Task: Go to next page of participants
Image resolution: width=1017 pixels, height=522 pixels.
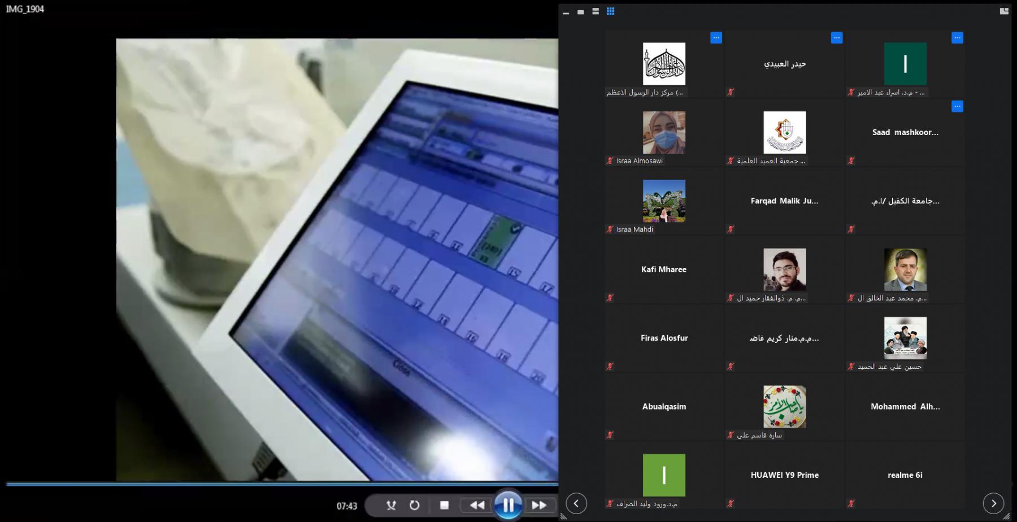Action: click(993, 503)
